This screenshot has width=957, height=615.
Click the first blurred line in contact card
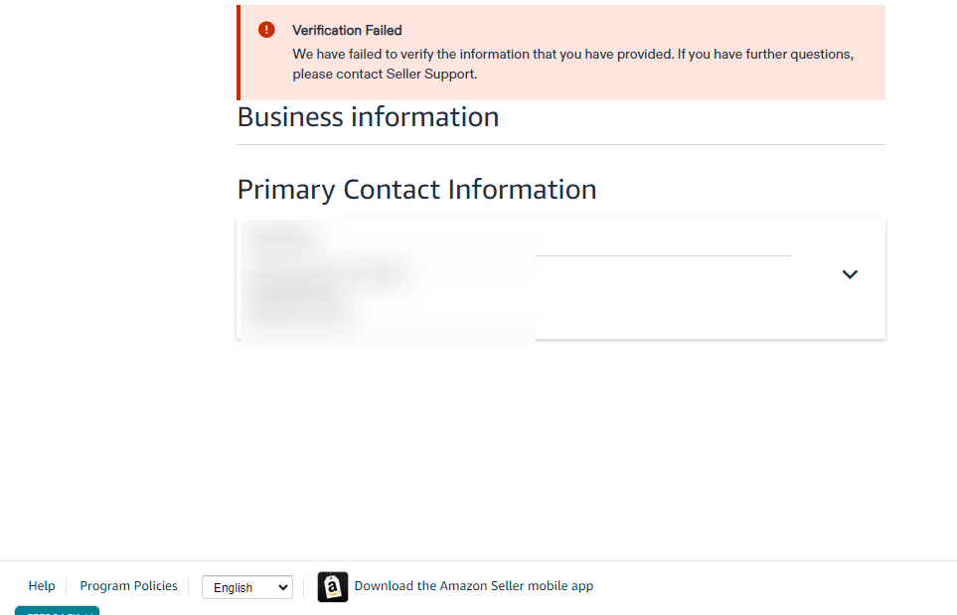(282, 233)
